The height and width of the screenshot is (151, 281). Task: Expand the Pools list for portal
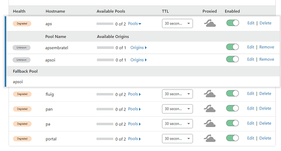(x=134, y=139)
